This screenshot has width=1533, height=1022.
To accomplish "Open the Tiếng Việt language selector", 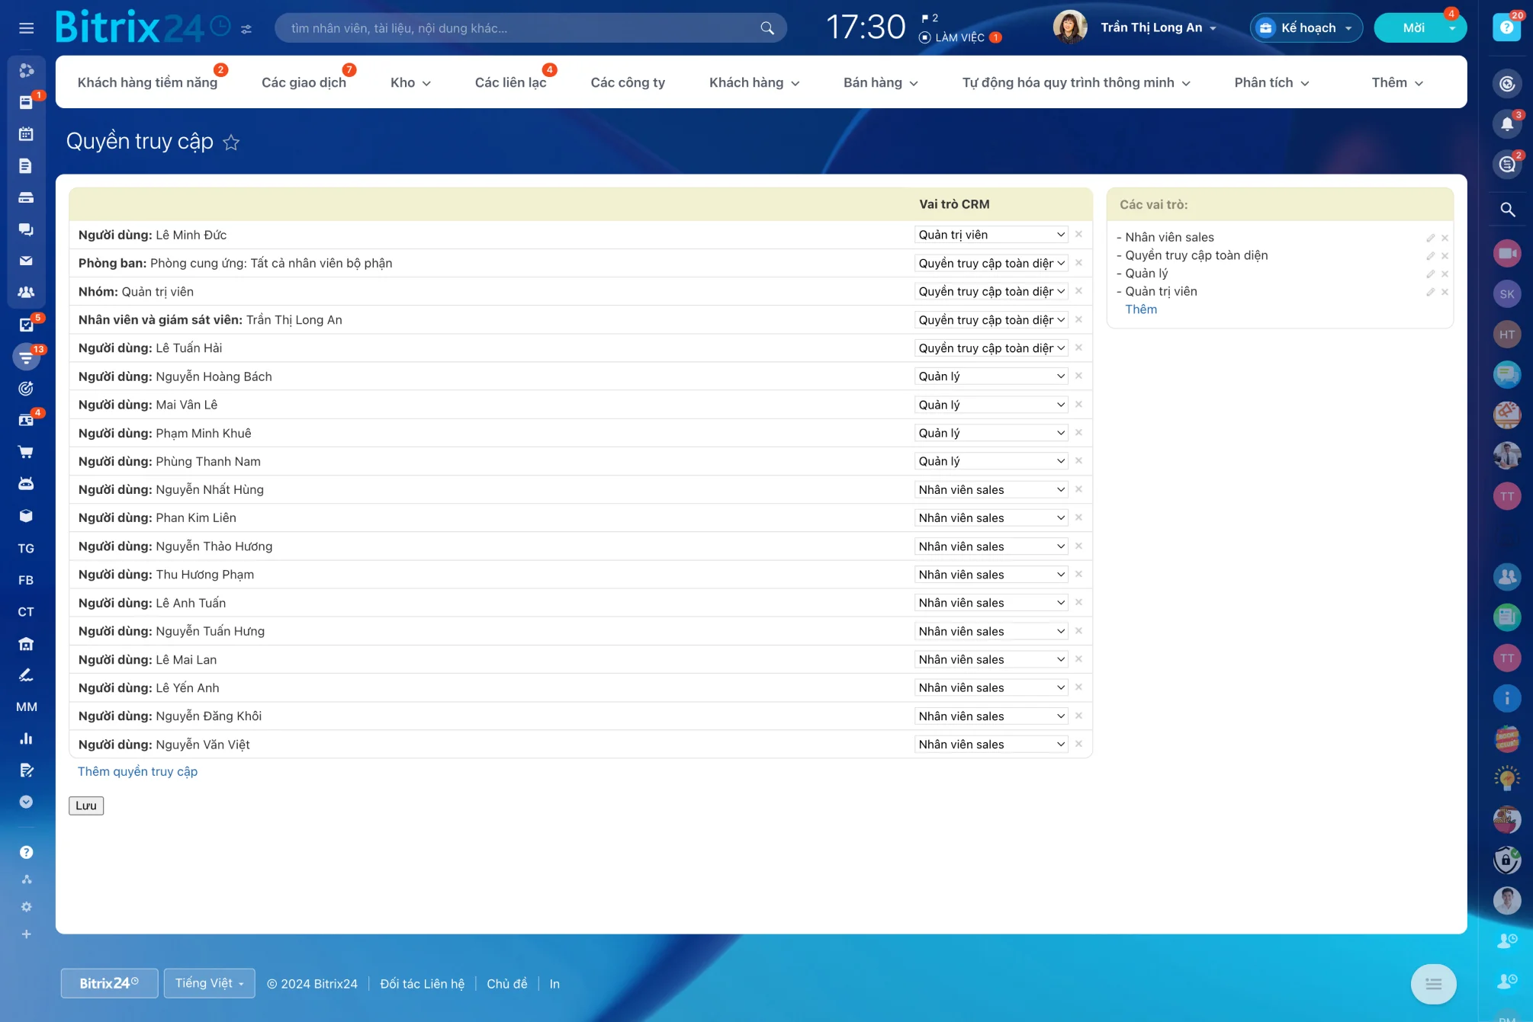I will click(208, 983).
